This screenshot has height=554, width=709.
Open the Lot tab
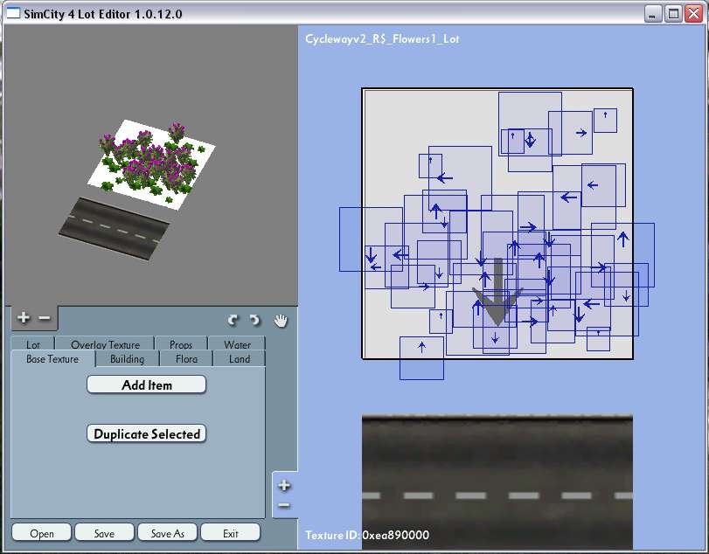click(x=33, y=344)
